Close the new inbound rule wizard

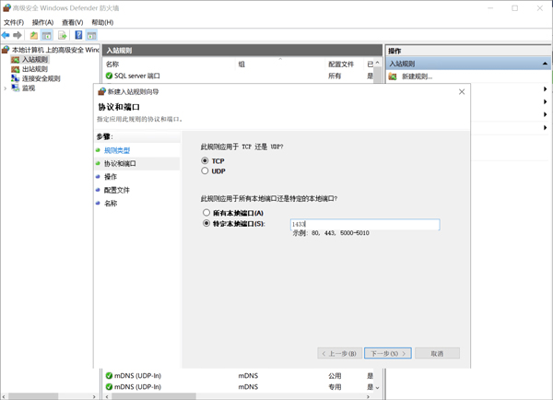pyautogui.click(x=462, y=92)
